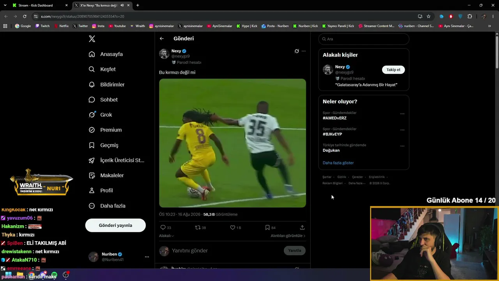
Task: Open Daha fazla göster trends link
Action: 338,163
